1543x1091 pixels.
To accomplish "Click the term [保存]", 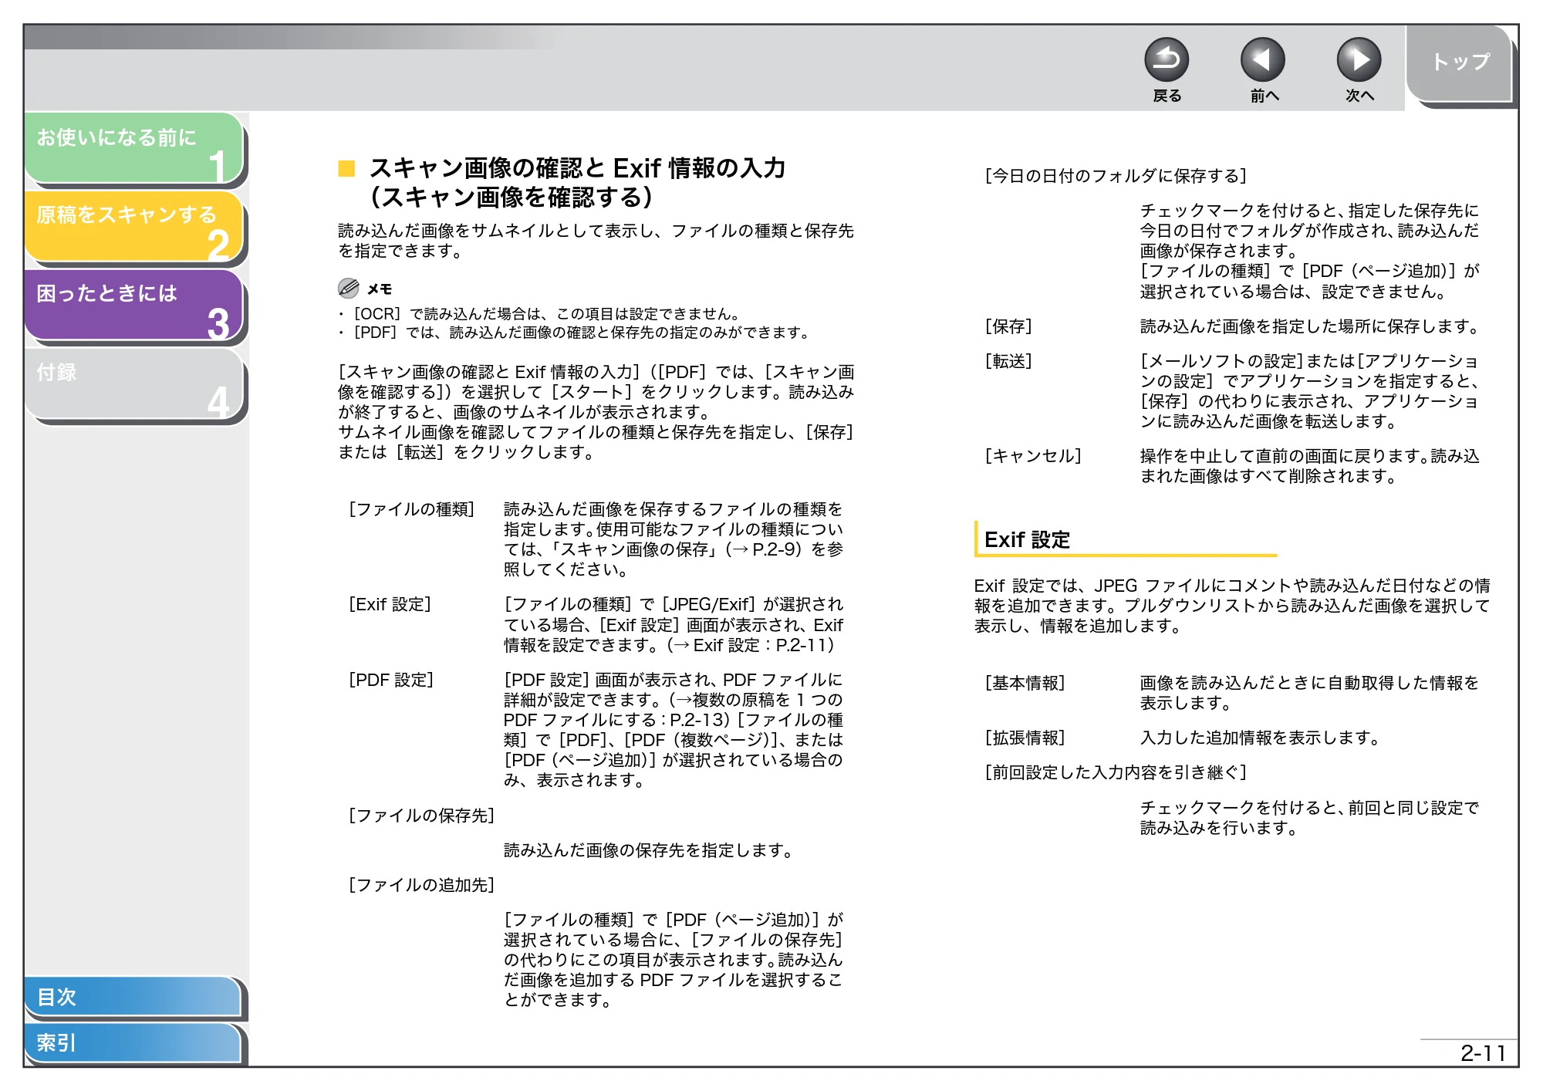I will click(1008, 326).
